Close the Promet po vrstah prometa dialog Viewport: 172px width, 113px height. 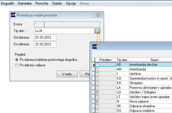click(98, 15)
